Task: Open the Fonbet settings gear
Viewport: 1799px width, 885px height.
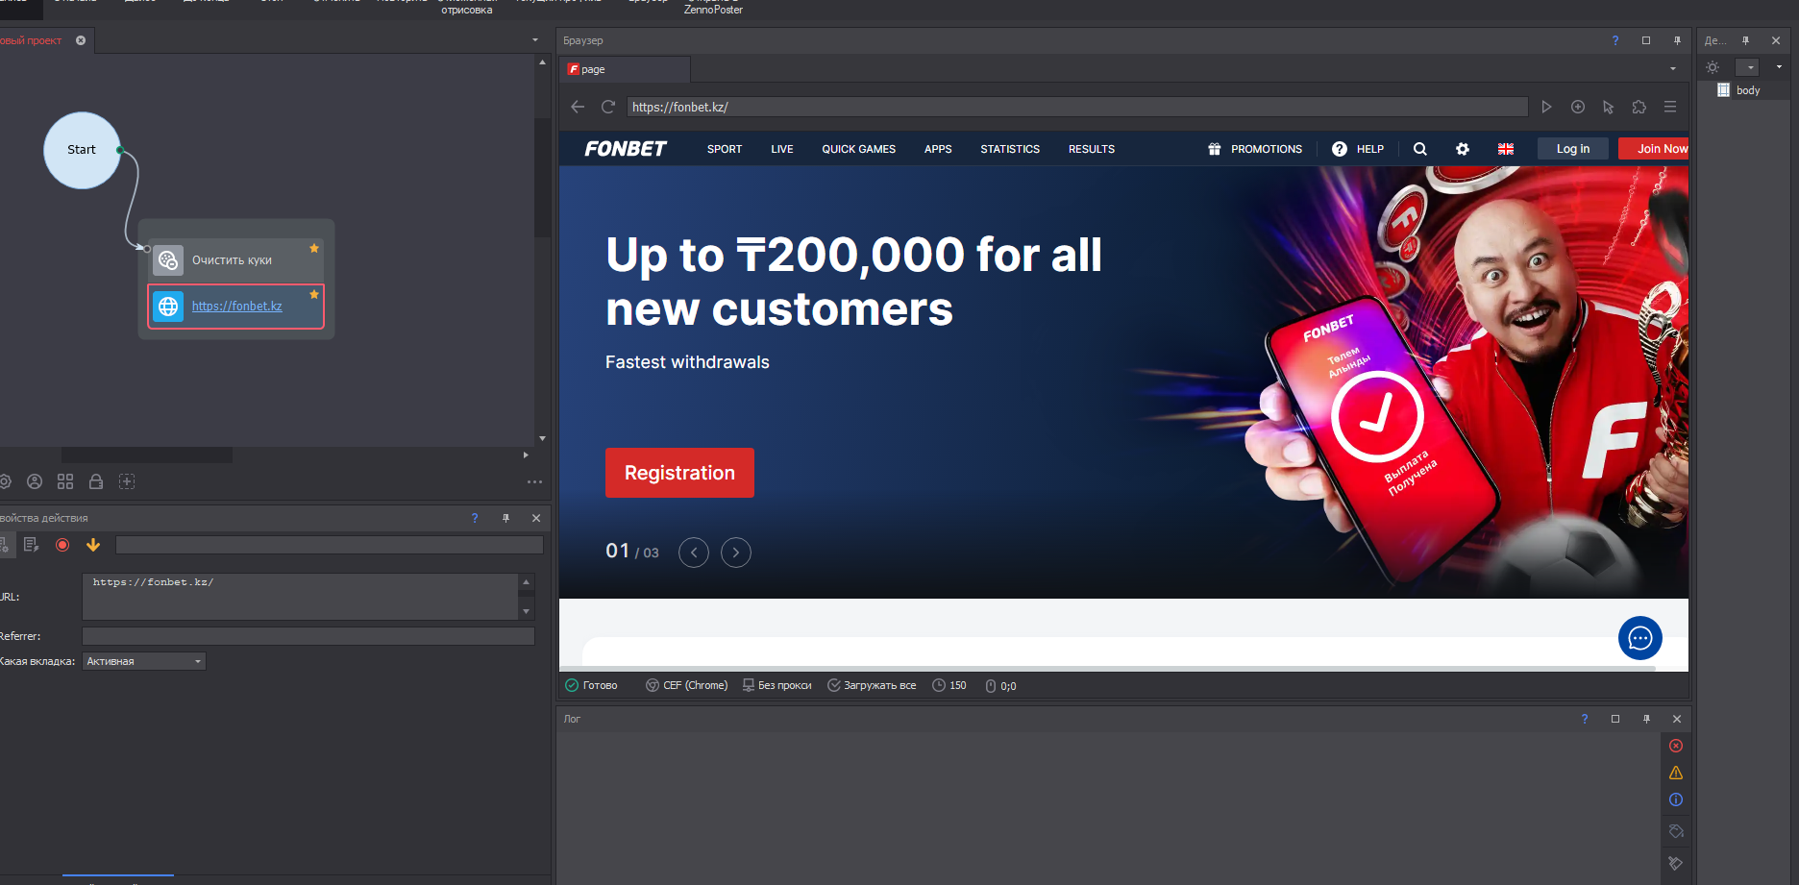Action: (1463, 149)
